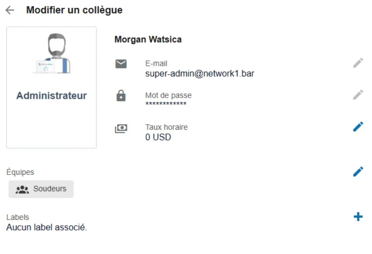Click the administrator avatar image
372x254 pixels.
[52, 53]
